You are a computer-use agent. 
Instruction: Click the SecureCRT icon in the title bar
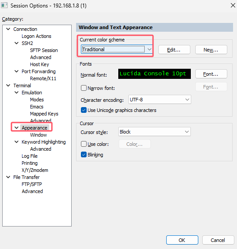pos(4,5)
